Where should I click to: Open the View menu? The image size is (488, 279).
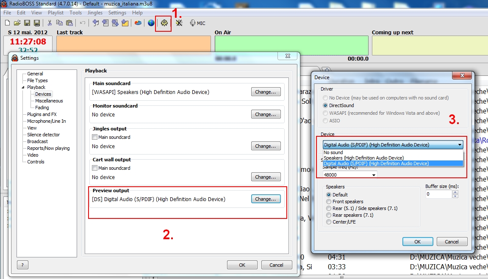pos(36,13)
